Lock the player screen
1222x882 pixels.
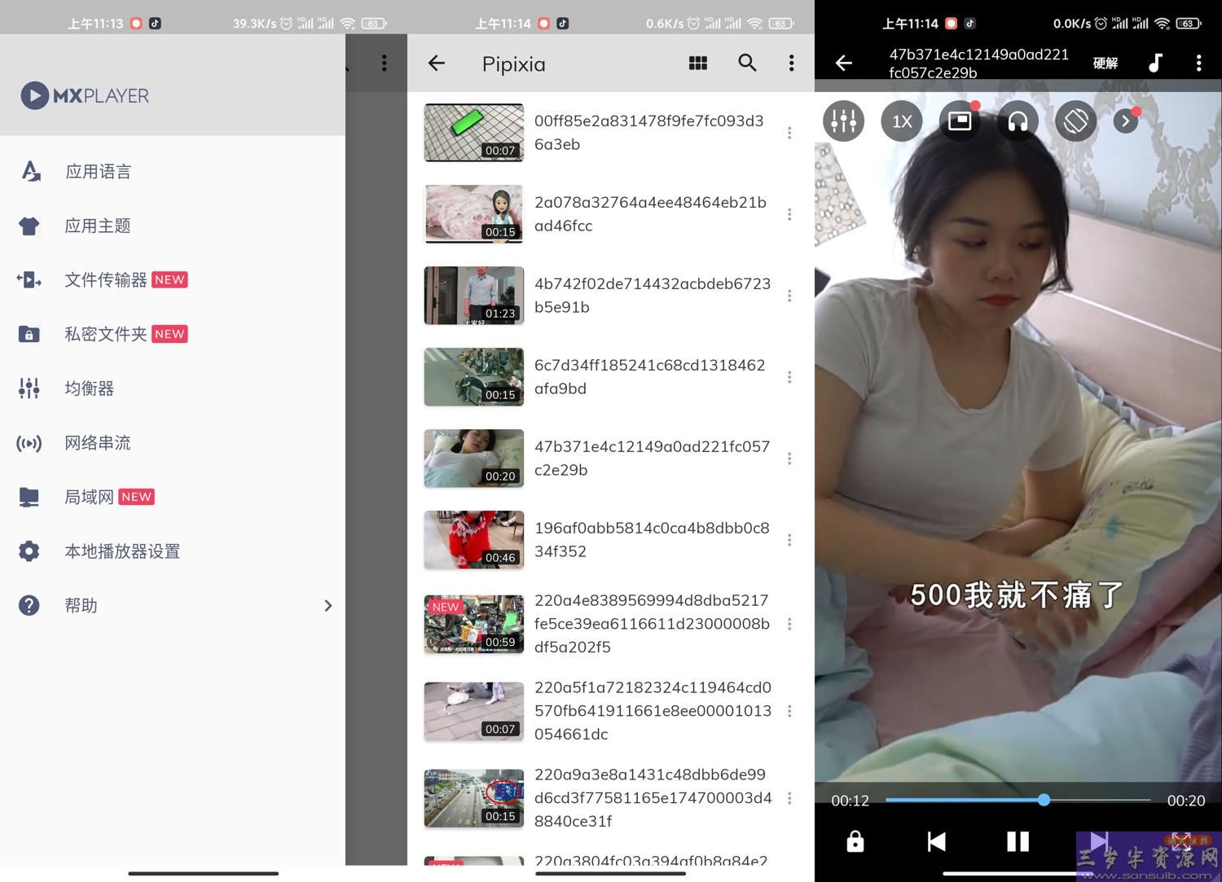coord(855,841)
